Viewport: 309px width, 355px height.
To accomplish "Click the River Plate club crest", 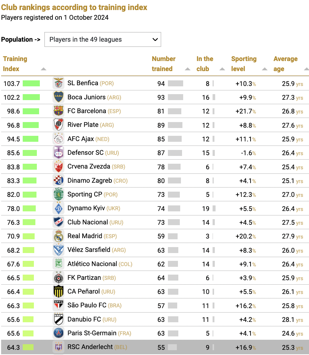I will click(58, 125).
